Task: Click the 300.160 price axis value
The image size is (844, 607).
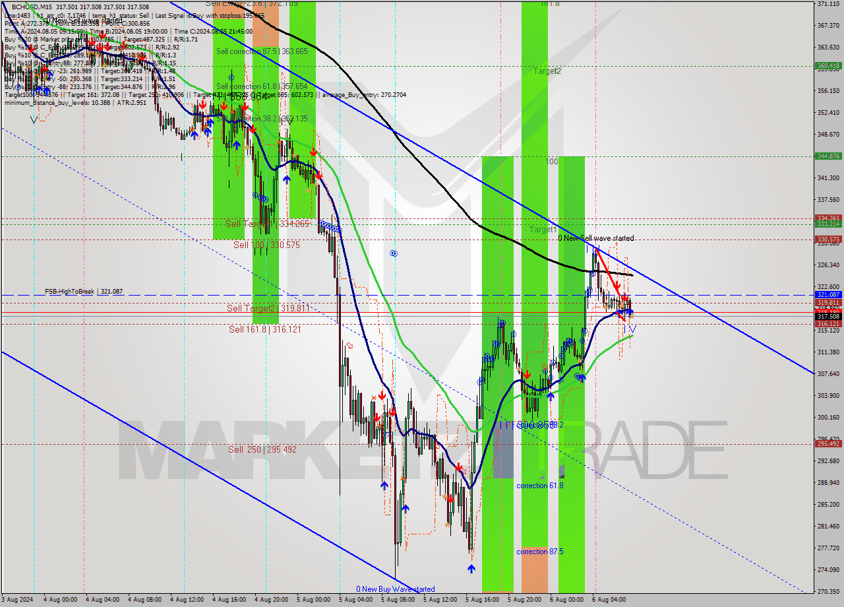Action: tap(828, 417)
